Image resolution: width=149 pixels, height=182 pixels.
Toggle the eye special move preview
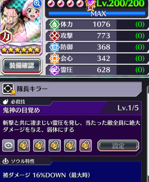[x=8, y=146]
